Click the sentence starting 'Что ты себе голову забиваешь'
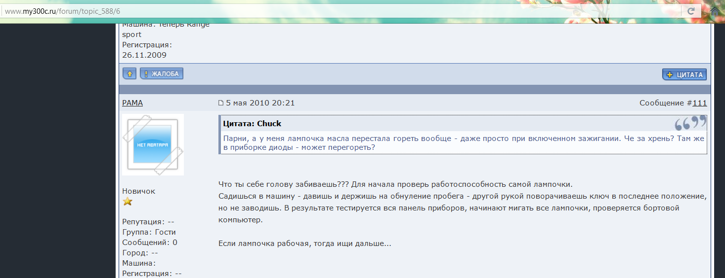Viewport: 725px width, 278px height. (395, 185)
